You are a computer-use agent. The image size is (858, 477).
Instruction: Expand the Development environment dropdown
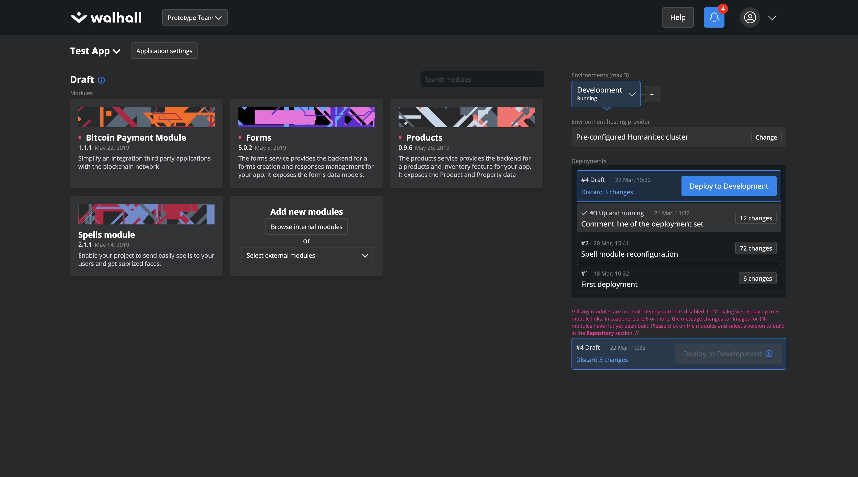(632, 94)
